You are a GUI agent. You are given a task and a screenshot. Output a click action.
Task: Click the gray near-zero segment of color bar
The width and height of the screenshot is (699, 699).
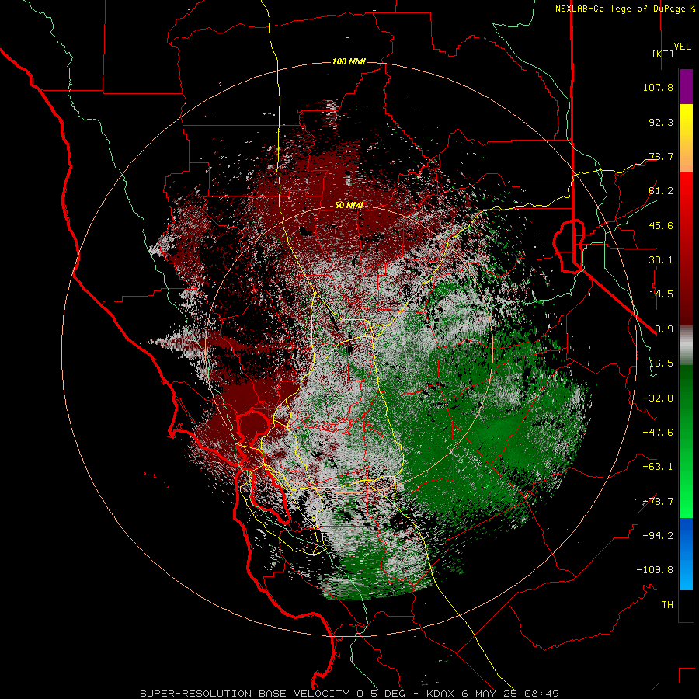(x=686, y=346)
